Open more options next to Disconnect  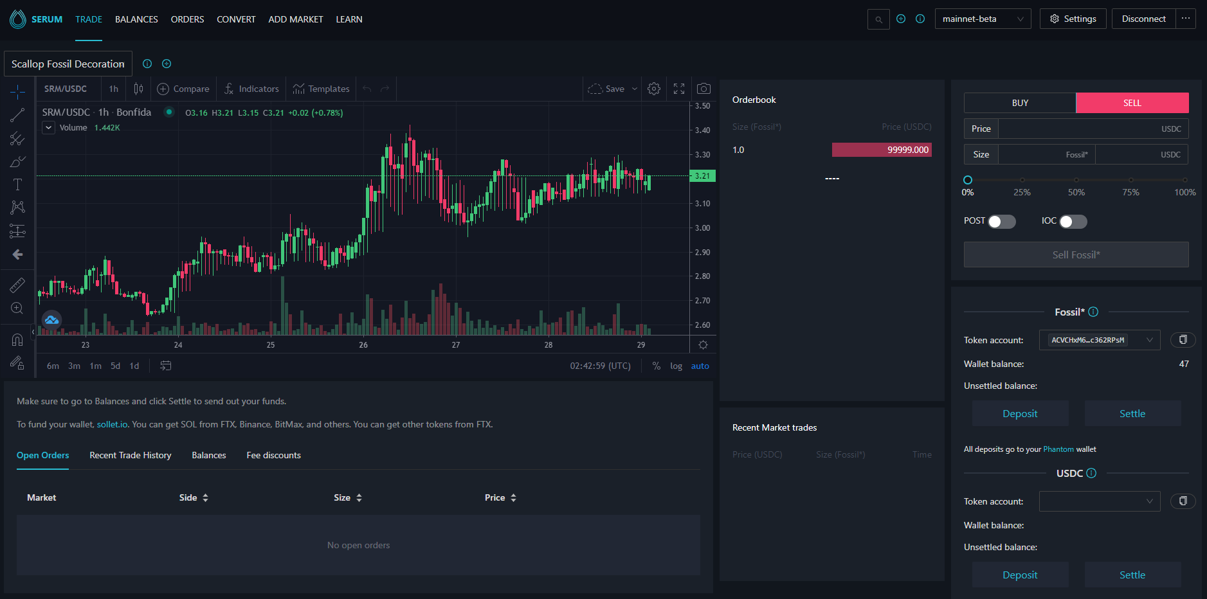pos(1186,19)
